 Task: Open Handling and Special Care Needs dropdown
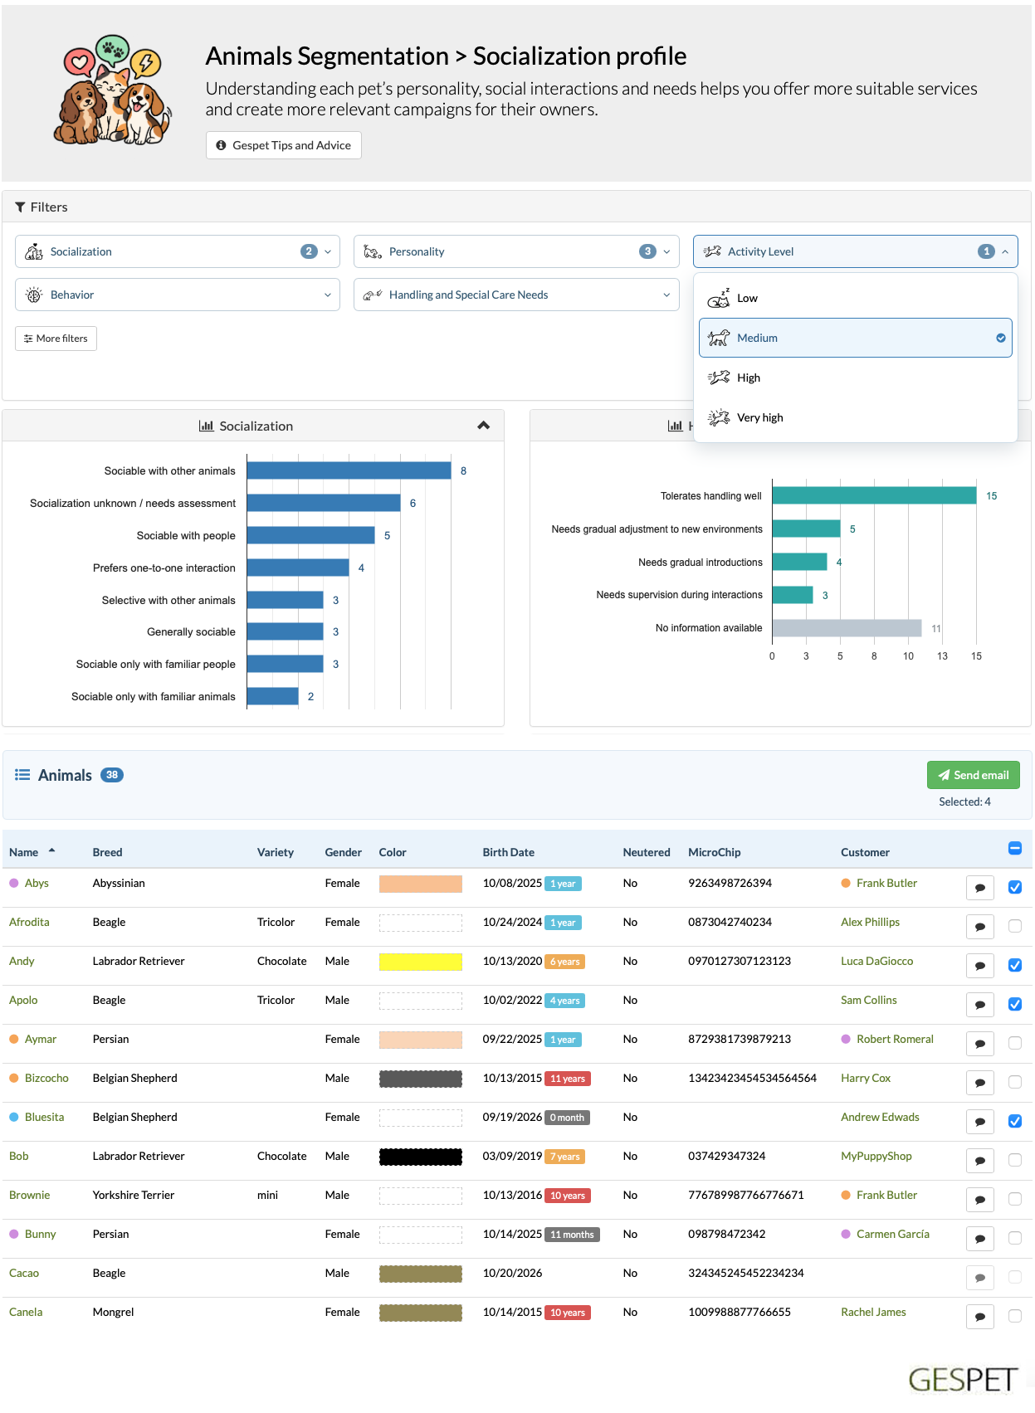tap(516, 295)
